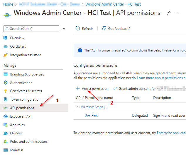Click the Authentication arrow icon
The image size is (186, 158).
[x=6, y=83]
